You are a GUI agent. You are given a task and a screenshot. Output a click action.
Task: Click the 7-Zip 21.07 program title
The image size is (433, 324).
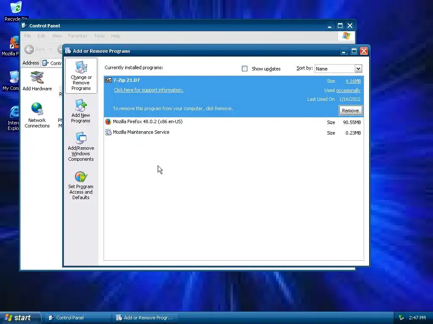click(126, 80)
